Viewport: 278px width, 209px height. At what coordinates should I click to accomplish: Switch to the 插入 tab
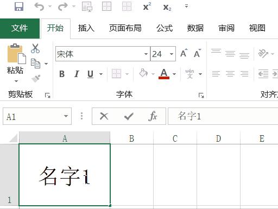pos(86,28)
